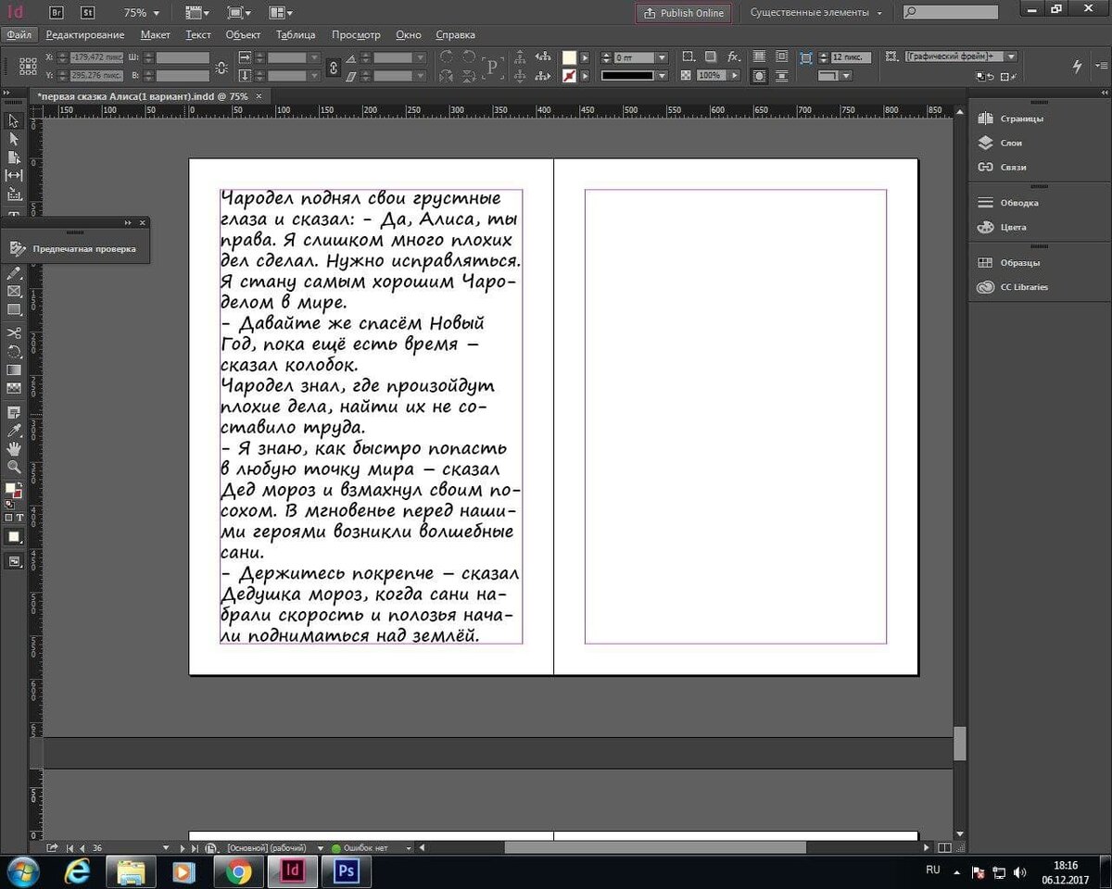Viewport: 1112px width, 889px height.
Task: Select the Scissors tool
Action: coord(14,332)
